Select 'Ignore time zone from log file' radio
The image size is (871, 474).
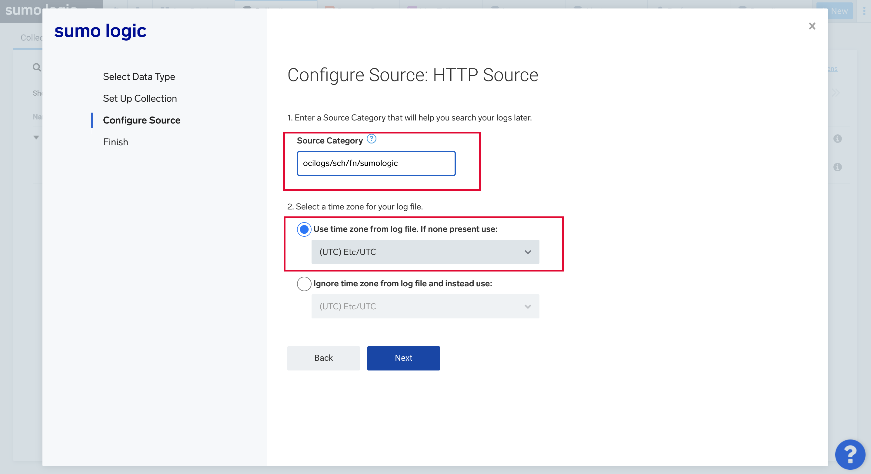304,284
